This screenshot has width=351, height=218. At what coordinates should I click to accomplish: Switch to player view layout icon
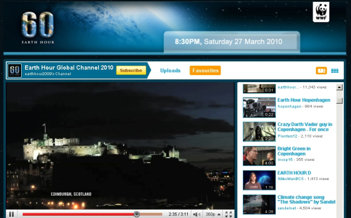pos(321,71)
